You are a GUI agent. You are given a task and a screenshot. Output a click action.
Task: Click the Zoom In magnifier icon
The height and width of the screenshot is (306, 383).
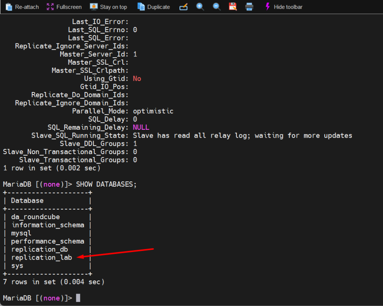point(200,6)
